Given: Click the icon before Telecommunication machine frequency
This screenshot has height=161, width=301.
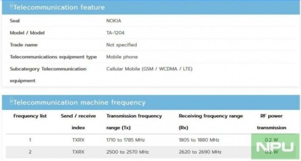Looking at the screenshot, I should 11,101.
